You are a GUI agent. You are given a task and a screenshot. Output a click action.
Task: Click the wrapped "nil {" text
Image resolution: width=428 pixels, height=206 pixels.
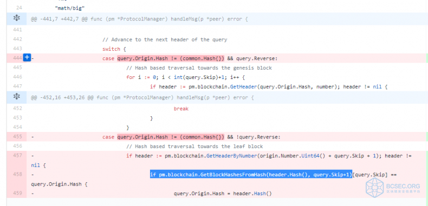[x=38, y=165]
